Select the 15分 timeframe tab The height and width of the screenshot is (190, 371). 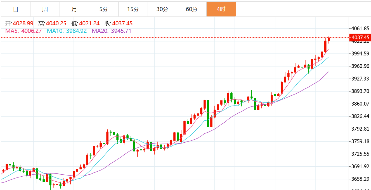tap(133, 9)
